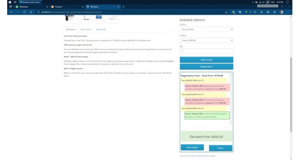This screenshot has height=160, width=300.
Task: Click the 0 reviews link
Action: pyautogui.click(x=198, y=156)
